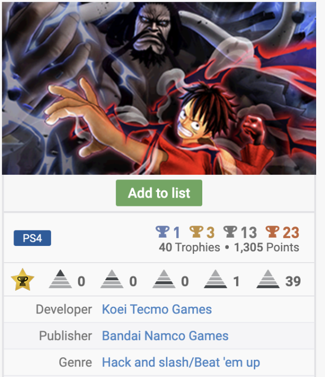Viewport: 325px width, 377px height.
Task: Click the 40 Trophies count text
Action: point(189,248)
